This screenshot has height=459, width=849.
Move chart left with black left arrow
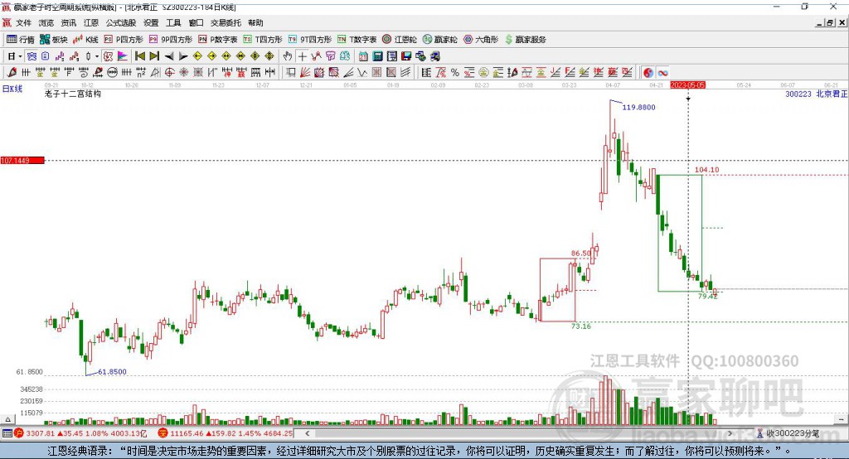tap(169, 56)
